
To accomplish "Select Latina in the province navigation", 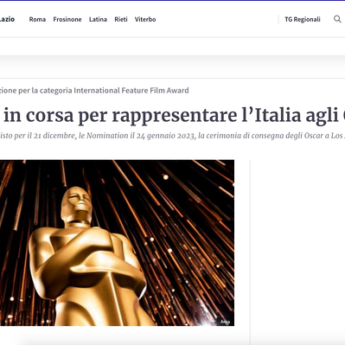I will tap(98, 19).
